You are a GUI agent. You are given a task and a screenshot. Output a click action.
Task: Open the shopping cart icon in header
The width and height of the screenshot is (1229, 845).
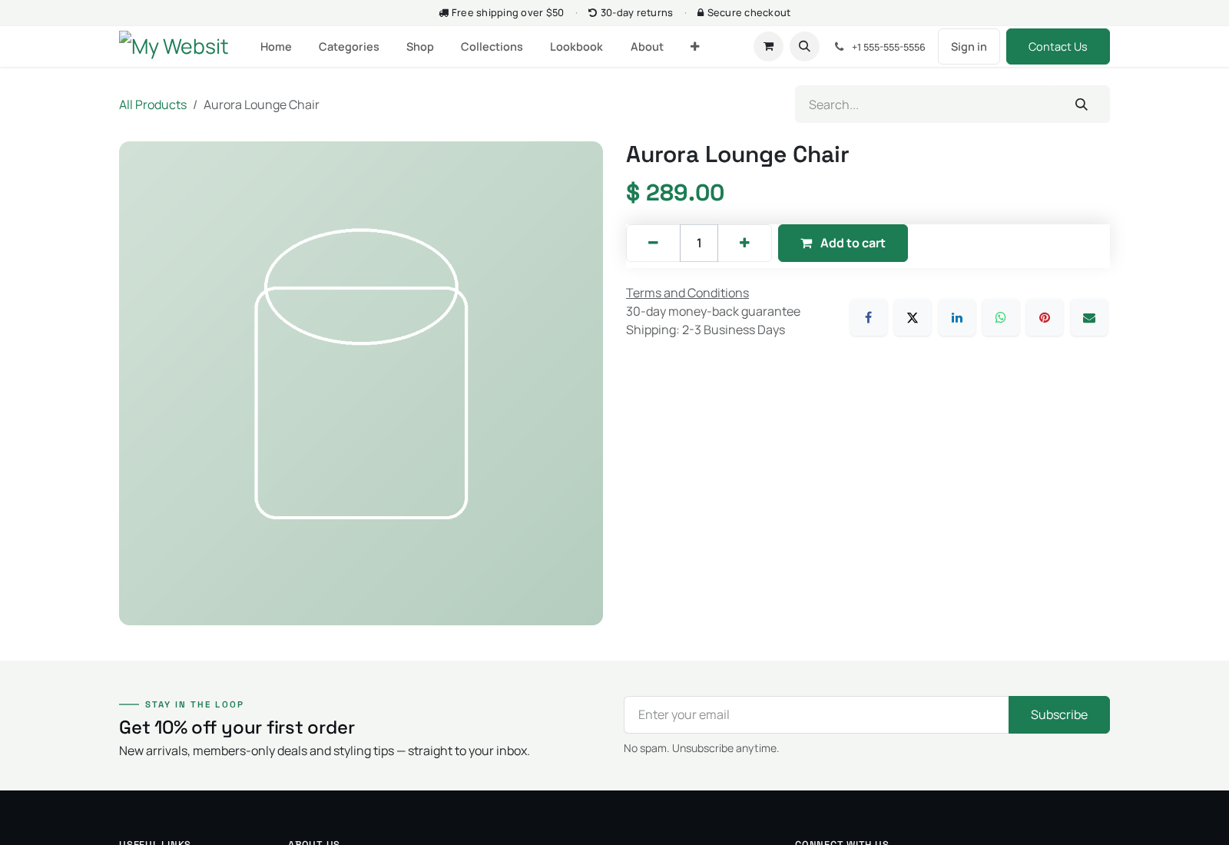768,47
